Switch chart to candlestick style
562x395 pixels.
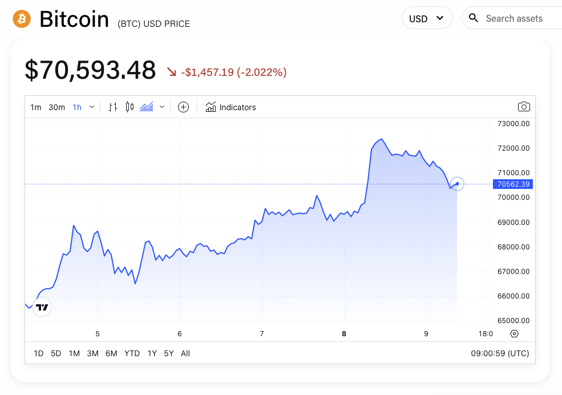[x=128, y=107]
